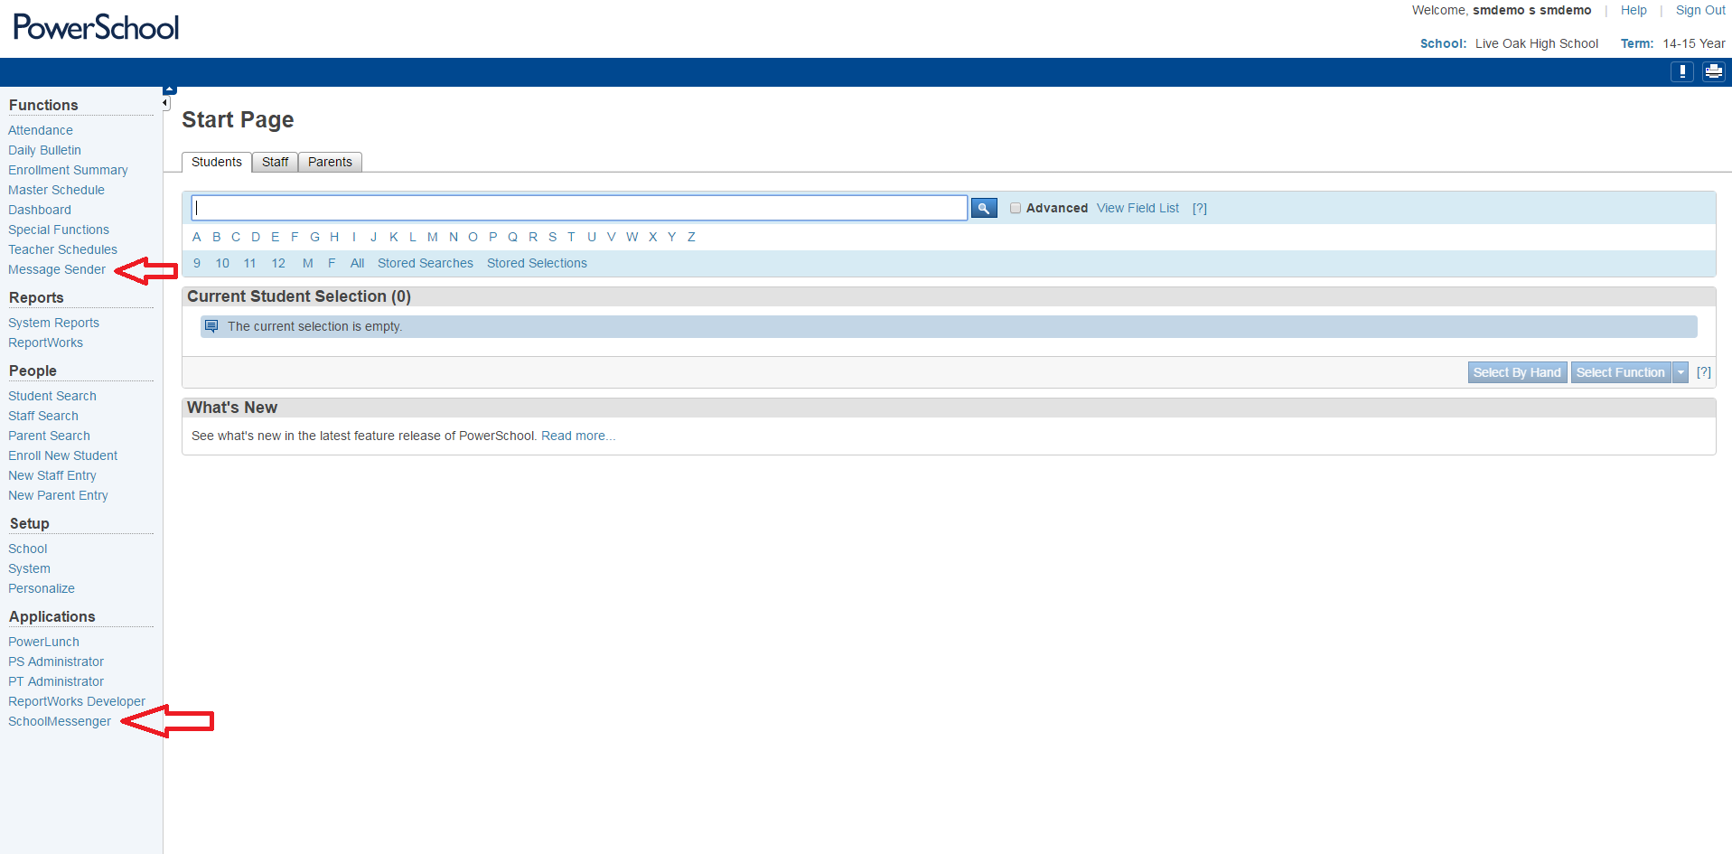The width and height of the screenshot is (1732, 854).
Task: Switch to the Staff tab
Action: 275,162
